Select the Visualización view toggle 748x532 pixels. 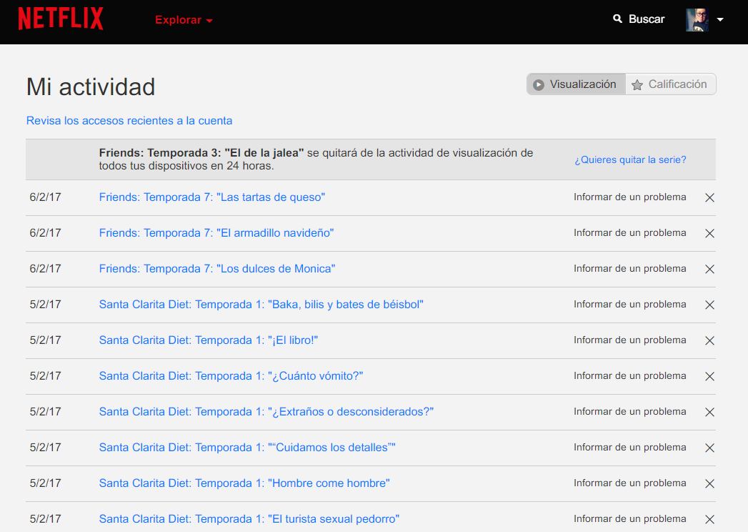(576, 84)
